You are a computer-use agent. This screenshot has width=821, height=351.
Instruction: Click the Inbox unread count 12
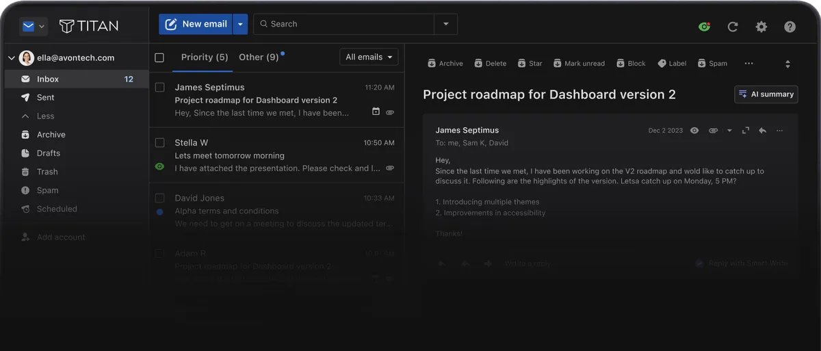click(x=129, y=79)
